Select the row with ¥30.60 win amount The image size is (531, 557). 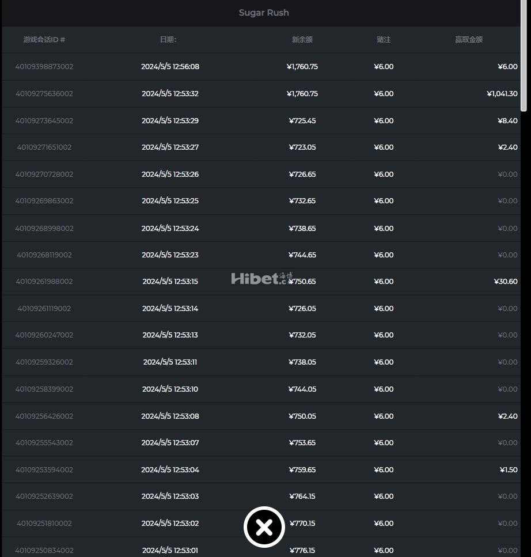point(261,281)
